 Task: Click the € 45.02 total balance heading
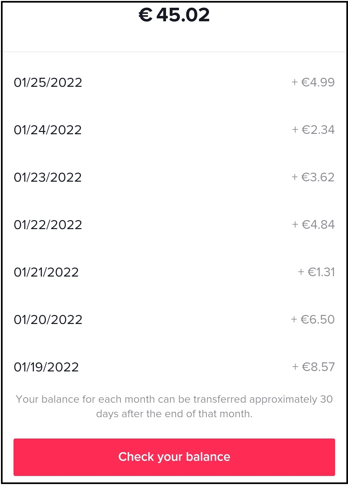(x=174, y=15)
